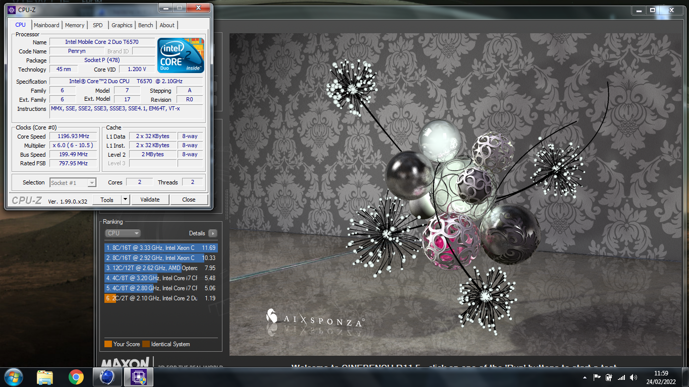The height and width of the screenshot is (387, 689).
Task: Click the MAXON logo in Cinebench
Action: click(x=125, y=363)
